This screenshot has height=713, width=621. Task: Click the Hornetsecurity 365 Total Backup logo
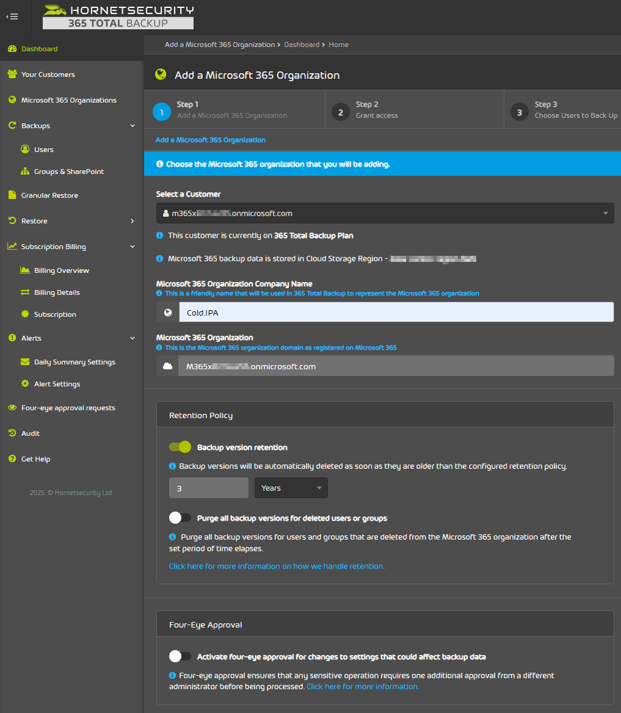[x=118, y=17]
